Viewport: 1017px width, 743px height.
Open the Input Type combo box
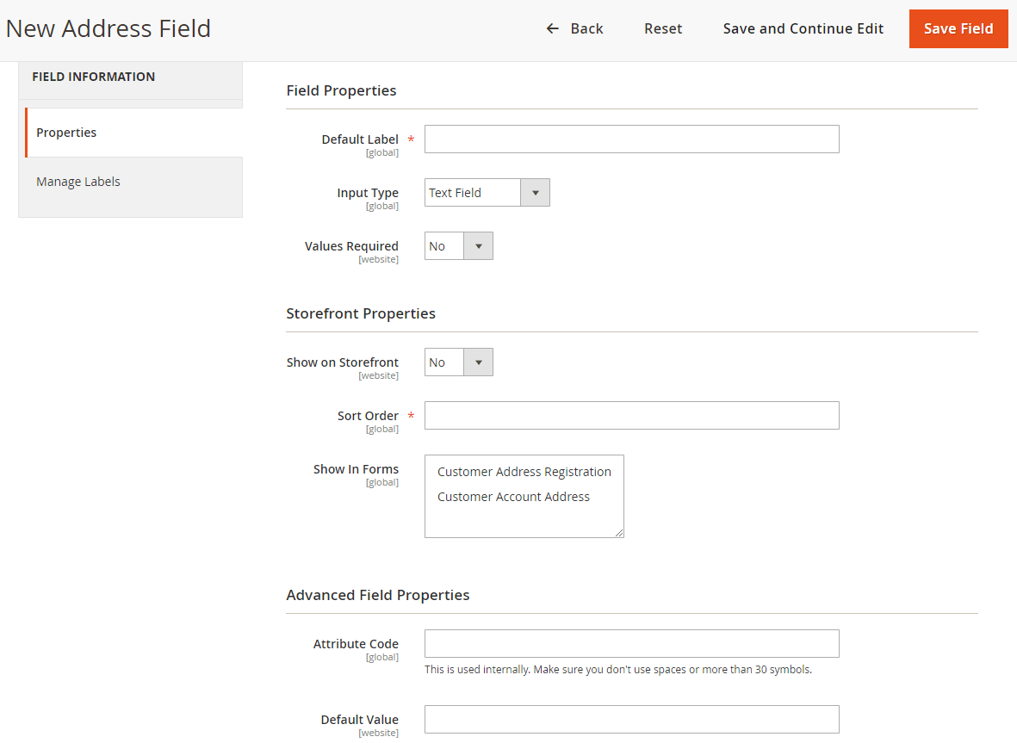(x=472, y=192)
